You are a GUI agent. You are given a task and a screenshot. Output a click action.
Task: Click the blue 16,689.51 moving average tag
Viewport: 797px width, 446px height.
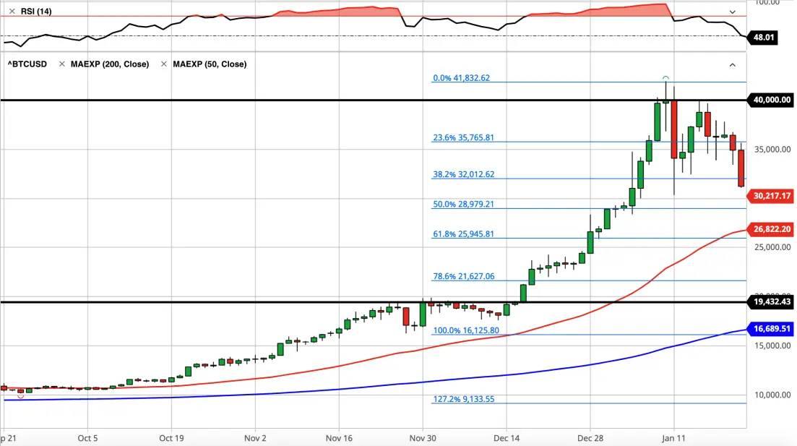[x=770, y=328]
